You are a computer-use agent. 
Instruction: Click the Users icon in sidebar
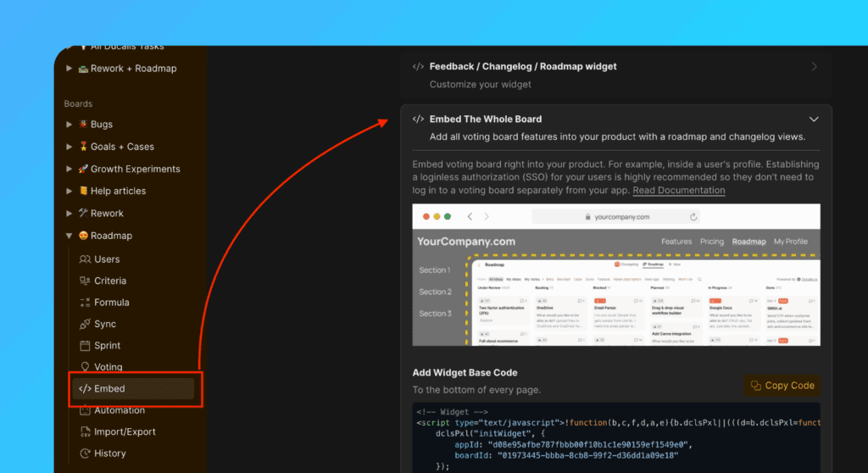pyautogui.click(x=85, y=259)
